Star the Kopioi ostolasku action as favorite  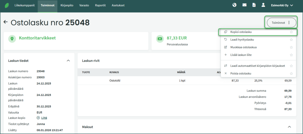291,32
